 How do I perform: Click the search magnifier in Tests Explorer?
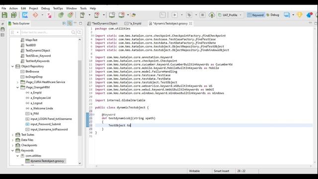click(73, 32)
